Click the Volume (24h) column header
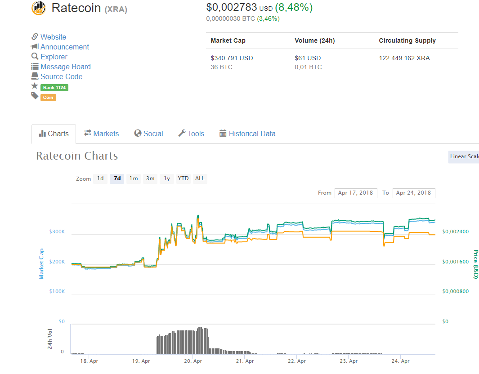479x374 pixels. click(x=315, y=40)
